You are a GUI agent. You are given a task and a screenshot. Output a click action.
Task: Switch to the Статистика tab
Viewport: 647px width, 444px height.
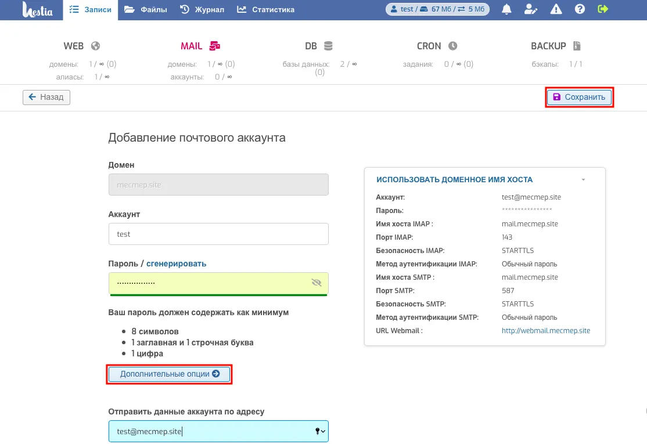pyautogui.click(x=266, y=9)
